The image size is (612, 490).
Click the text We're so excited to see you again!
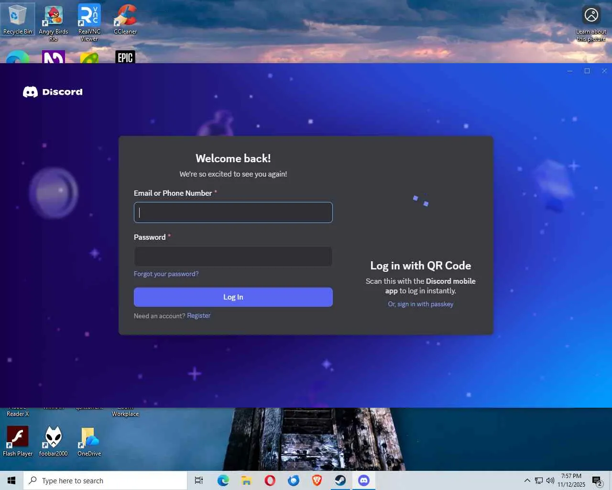coord(233,174)
